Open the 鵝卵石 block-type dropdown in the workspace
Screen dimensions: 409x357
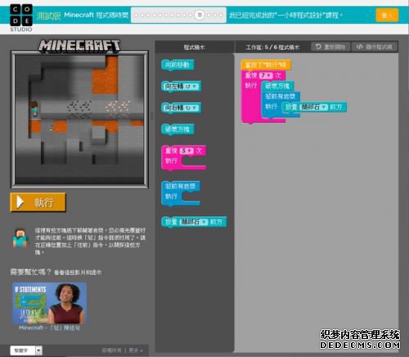click(x=313, y=107)
